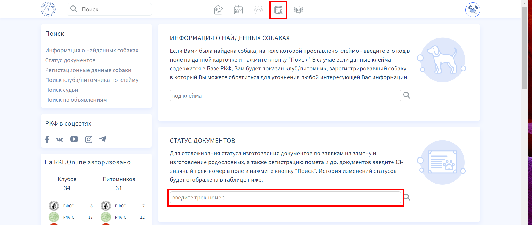Select Поиск по объявлениям in sidebar
Screen dimensions: 532x225
(76, 100)
